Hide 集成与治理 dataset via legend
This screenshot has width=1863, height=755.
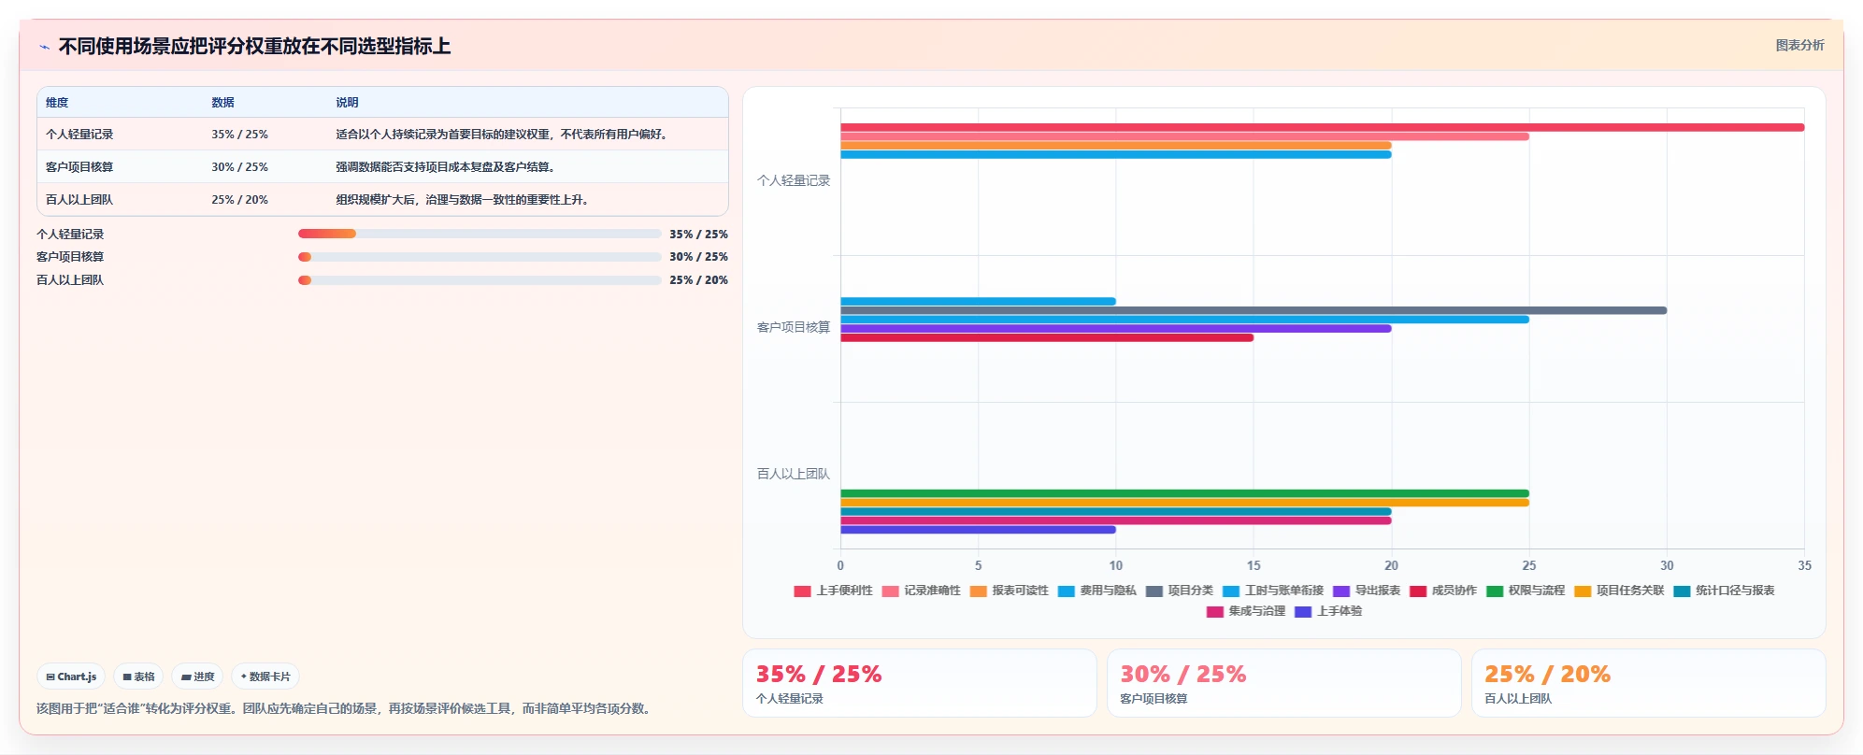(1246, 611)
